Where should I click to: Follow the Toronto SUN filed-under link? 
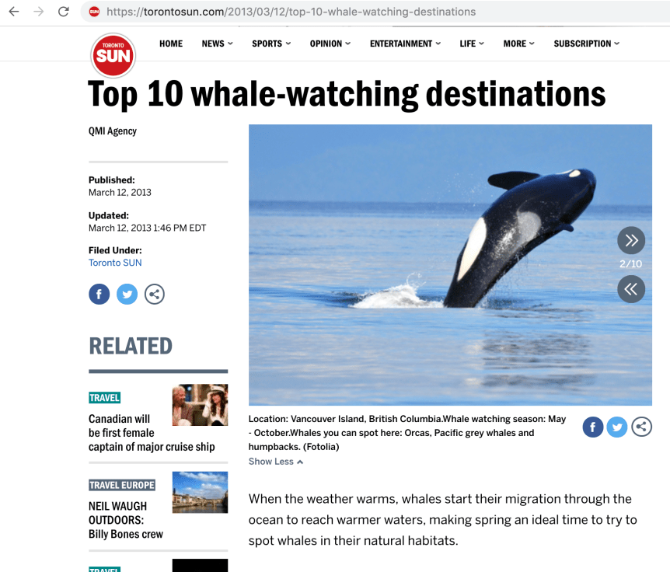pyautogui.click(x=115, y=263)
